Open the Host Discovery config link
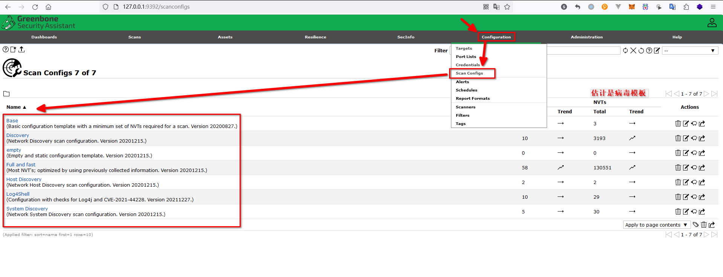723x277 pixels. (x=24, y=180)
